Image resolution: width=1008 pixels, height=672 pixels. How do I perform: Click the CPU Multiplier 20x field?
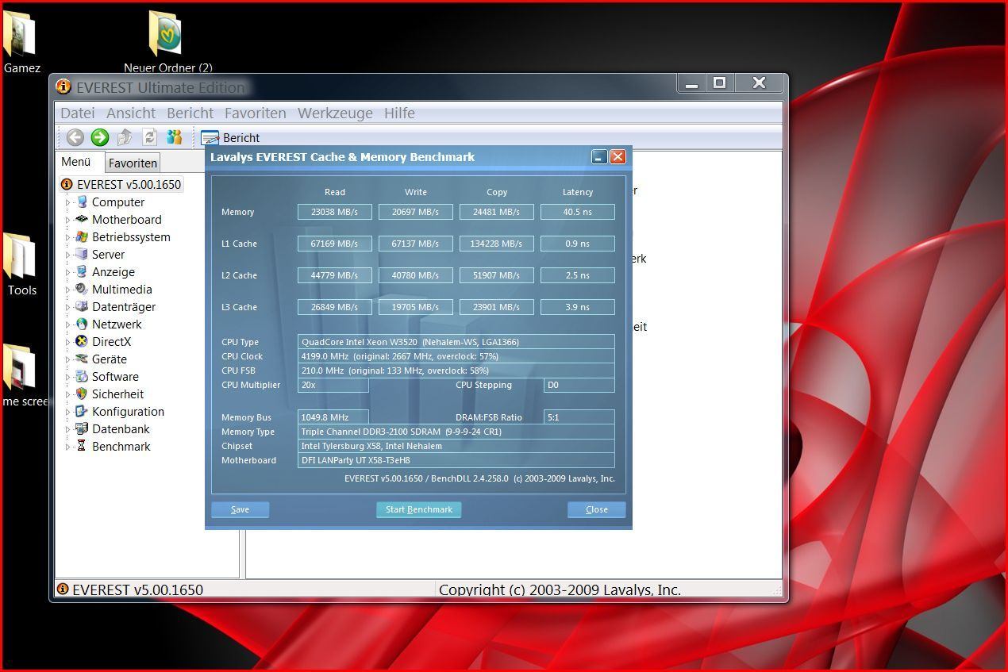[x=333, y=385]
